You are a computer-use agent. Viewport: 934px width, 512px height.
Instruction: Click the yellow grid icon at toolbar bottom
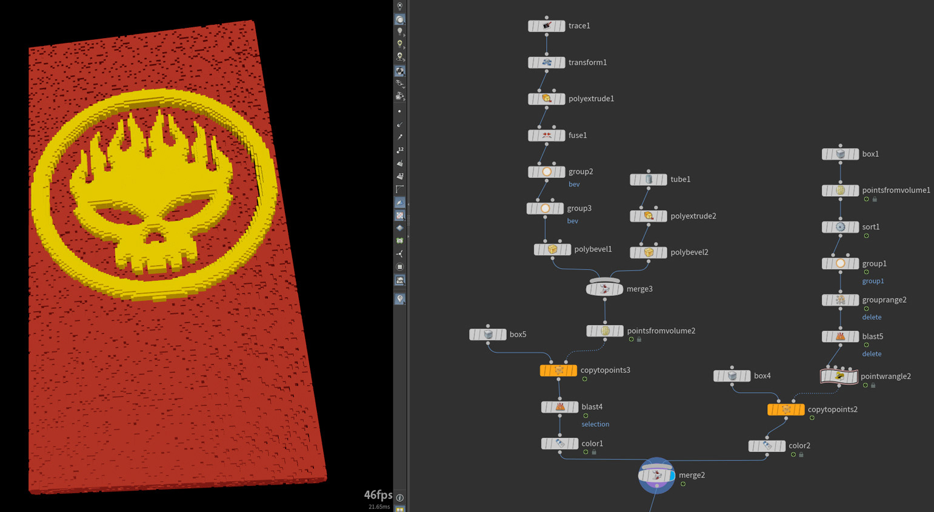coord(400,509)
